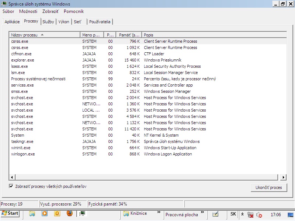The width and height of the screenshot is (295, 221).
Task: Select Procesy systémovej nečinnosti row
Action: [x=148, y=79]
